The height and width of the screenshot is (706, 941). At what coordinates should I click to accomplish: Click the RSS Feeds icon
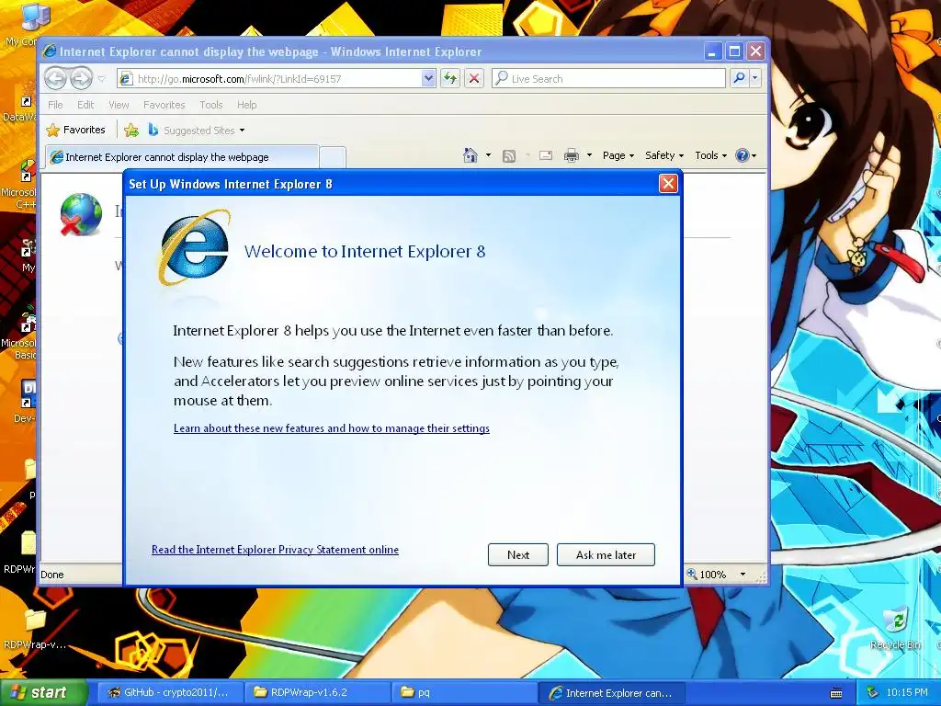(509, 156)
